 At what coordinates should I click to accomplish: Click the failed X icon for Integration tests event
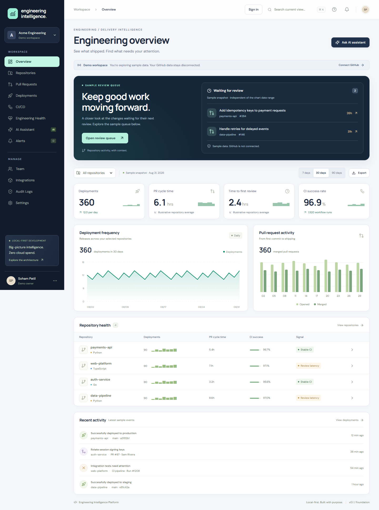coord(84,468)
